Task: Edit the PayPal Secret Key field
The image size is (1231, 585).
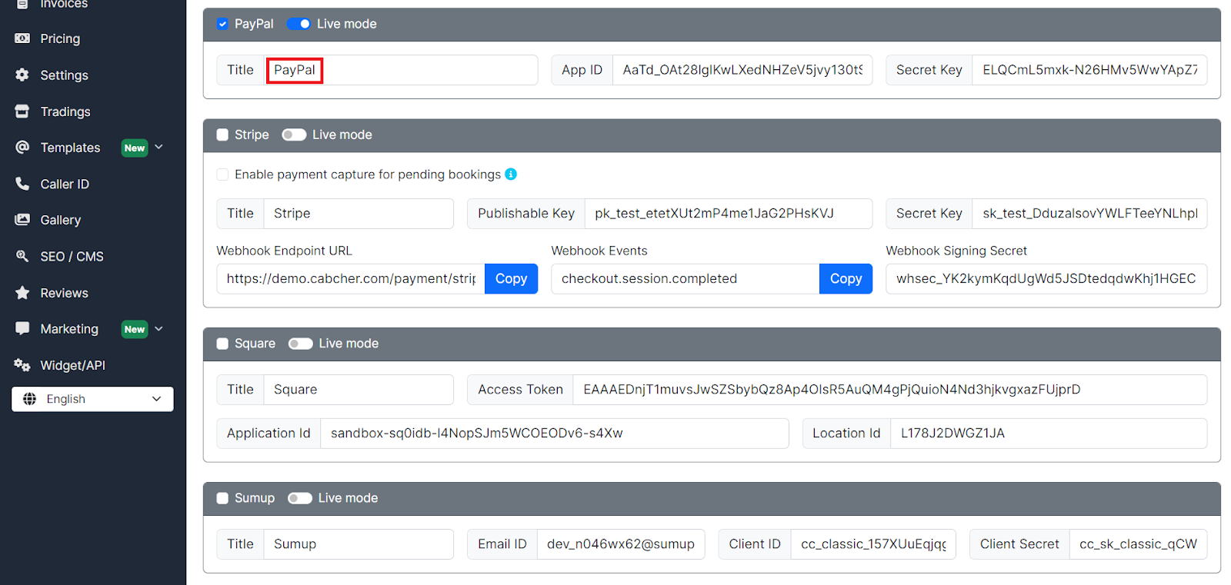Action: tap(1089, 70)
